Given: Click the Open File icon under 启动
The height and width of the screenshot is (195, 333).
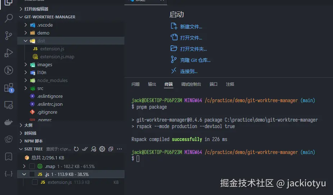Looking at the screenshot, I should [x=174, y=37].
